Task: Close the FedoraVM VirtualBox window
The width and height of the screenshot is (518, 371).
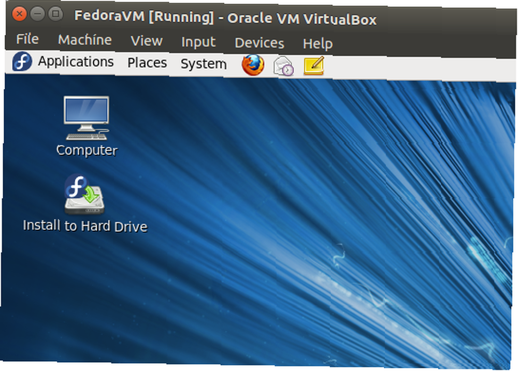Action: (20, 14)
